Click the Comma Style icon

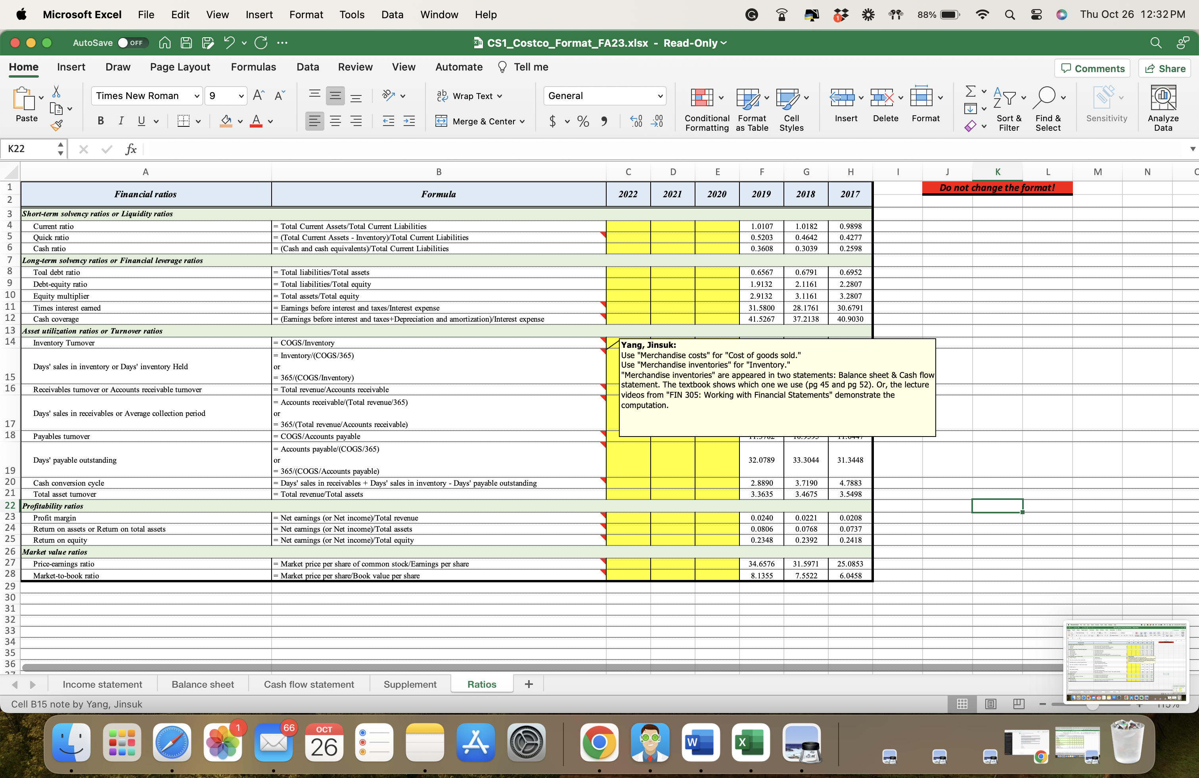tap(604, 121)
